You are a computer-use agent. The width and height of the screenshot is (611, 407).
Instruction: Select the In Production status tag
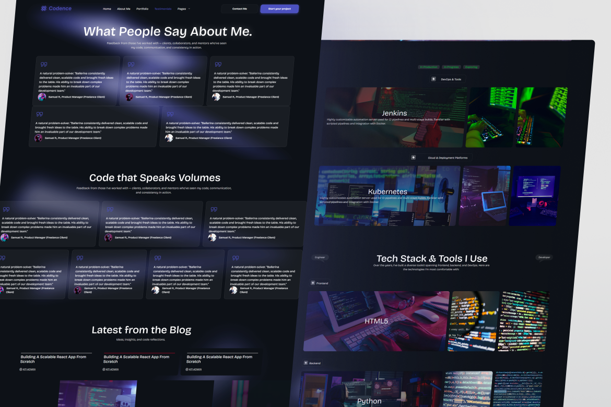click(429, 67)
